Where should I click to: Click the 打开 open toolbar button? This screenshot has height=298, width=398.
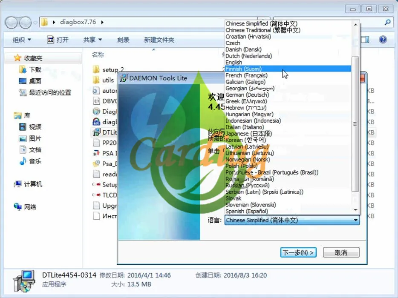pyautogui.click(x=58, y=40)
